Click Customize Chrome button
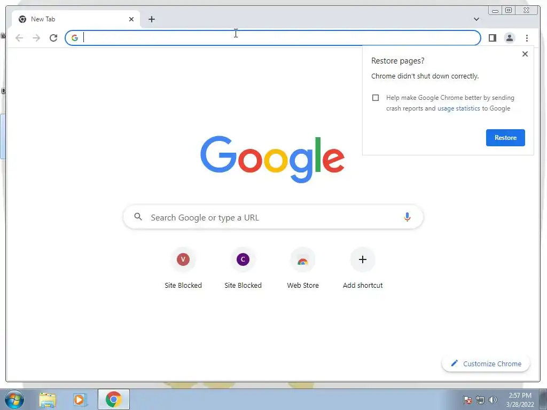This screenshot has width=547, height=410. 486,364
